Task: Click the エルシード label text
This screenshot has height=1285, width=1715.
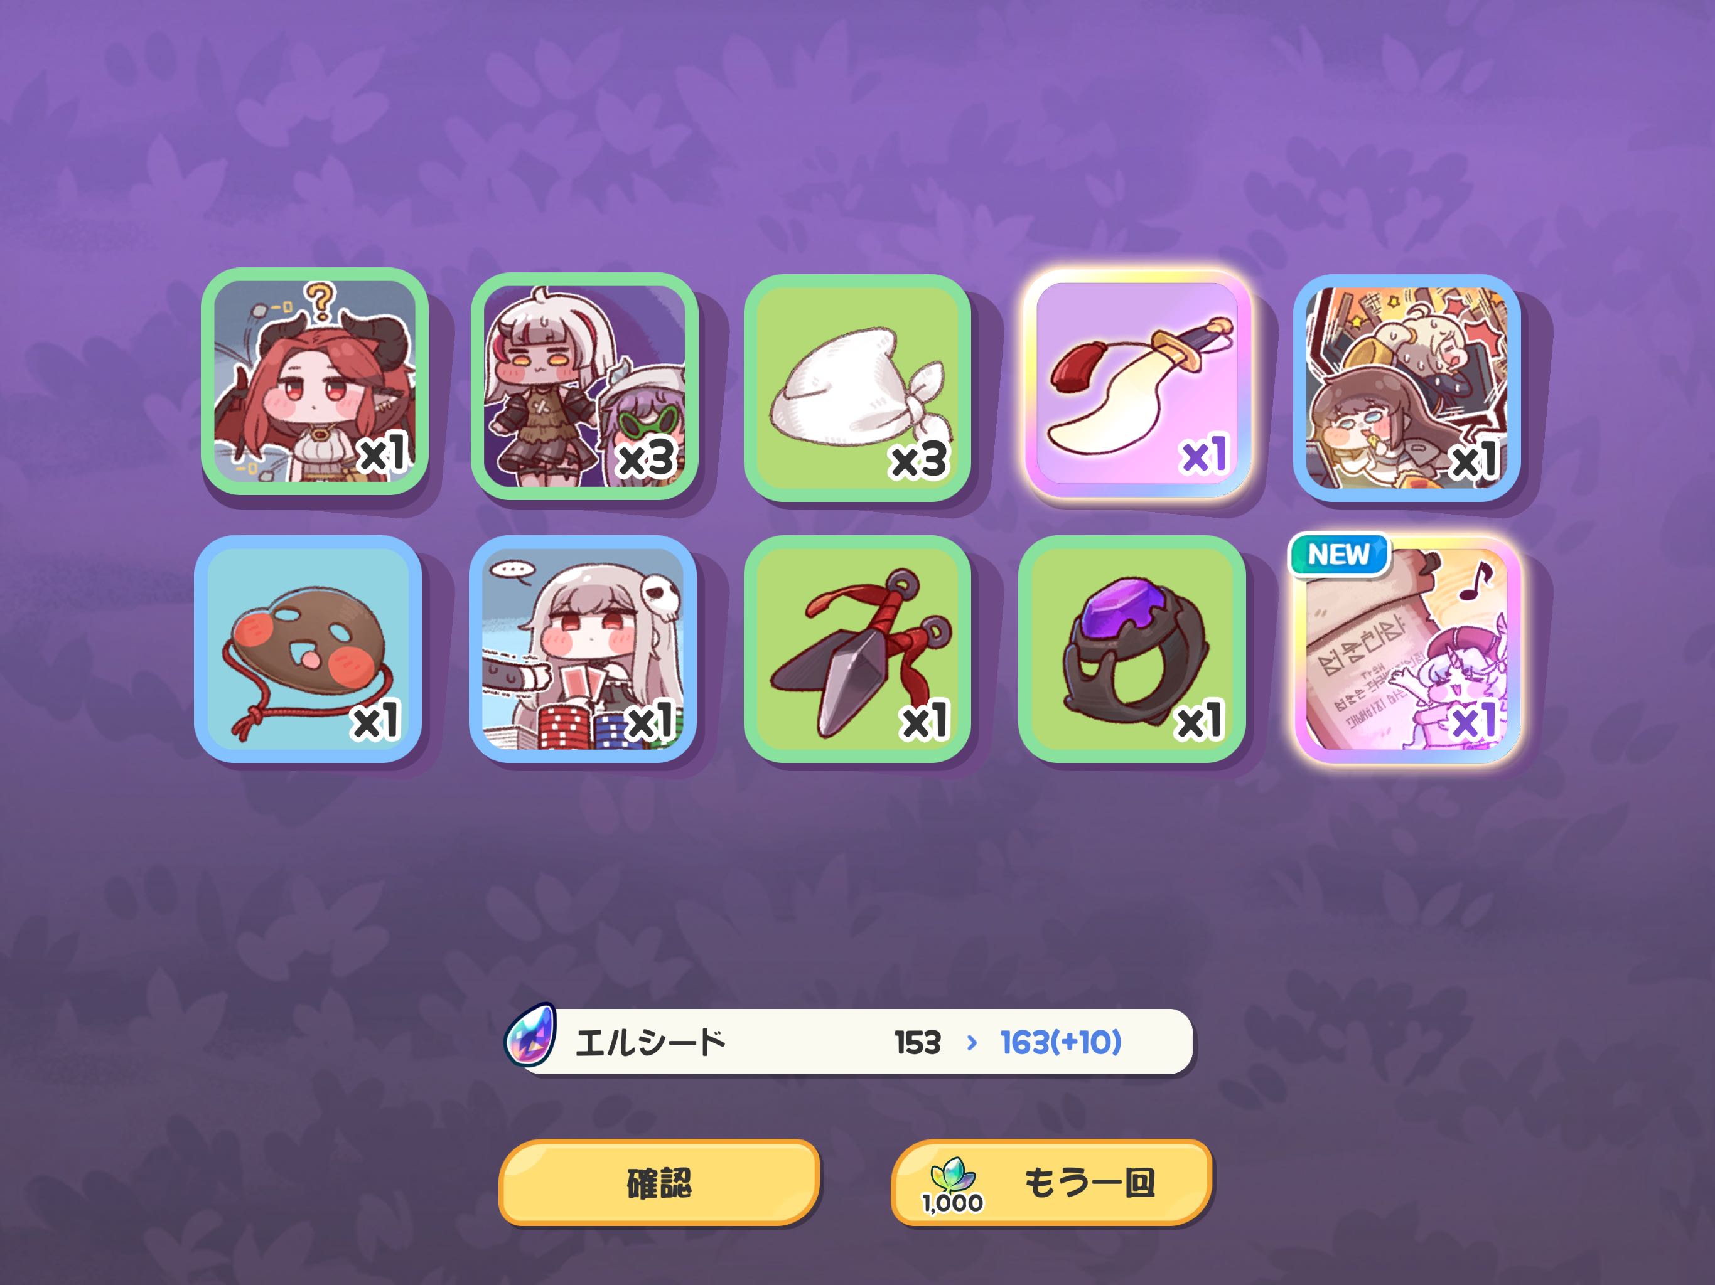Action: coord(650,1042)
